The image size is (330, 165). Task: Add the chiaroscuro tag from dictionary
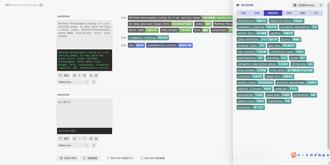[252, 21]
